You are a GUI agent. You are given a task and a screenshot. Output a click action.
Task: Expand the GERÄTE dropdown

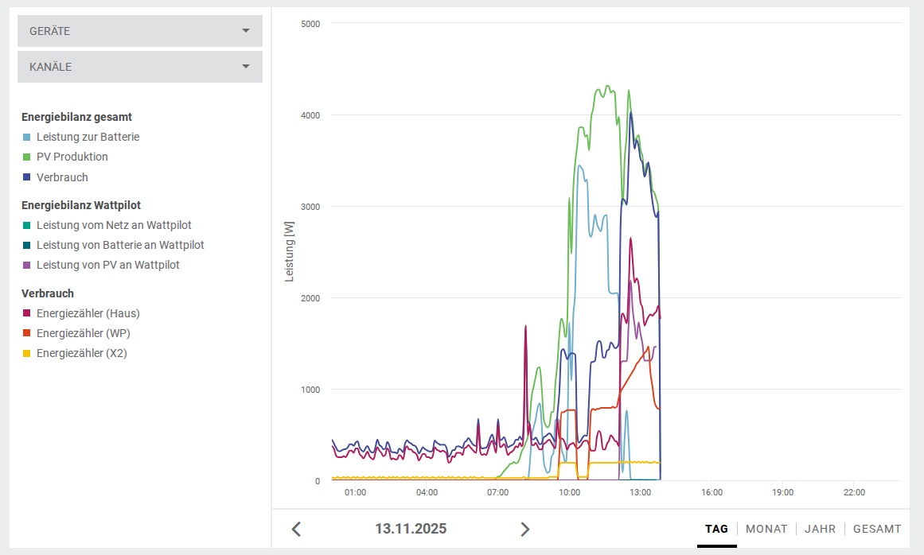[x=140, y=31]
